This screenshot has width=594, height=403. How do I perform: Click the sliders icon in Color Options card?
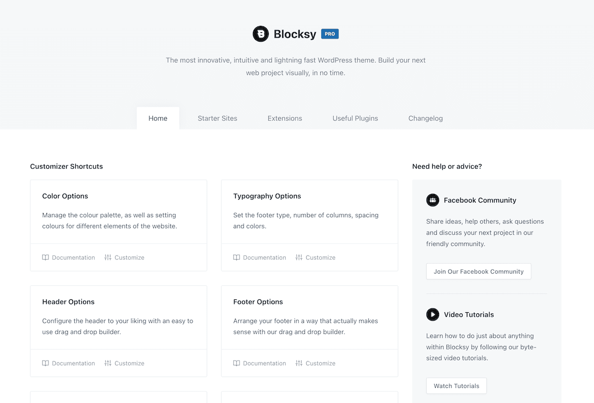click(x=108, y=257)
